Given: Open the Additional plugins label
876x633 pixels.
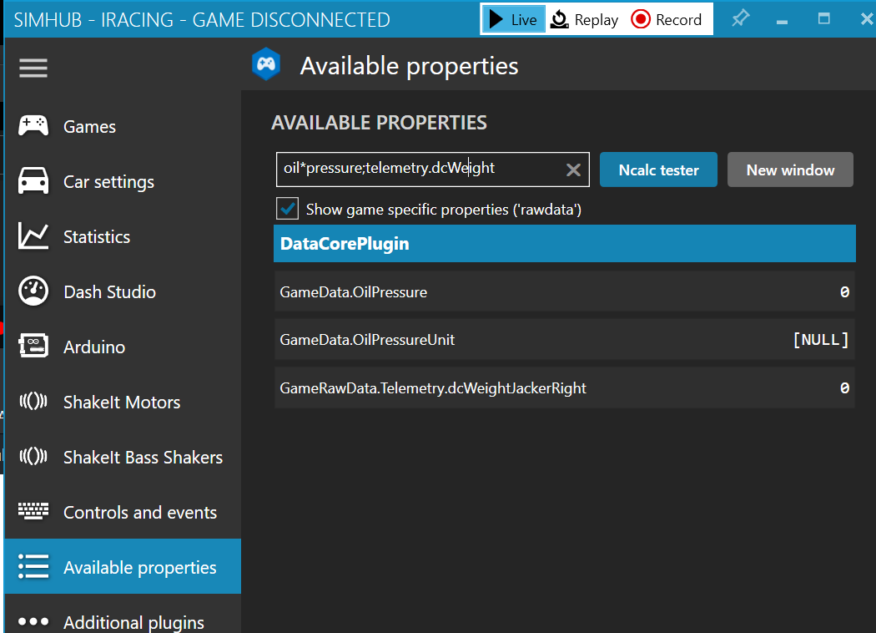Looking at the screenshot, I should coord(133,622).
